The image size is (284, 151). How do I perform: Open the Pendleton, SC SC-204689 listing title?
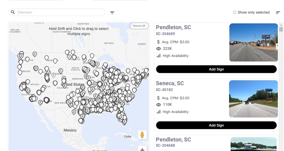coord(173,27)
